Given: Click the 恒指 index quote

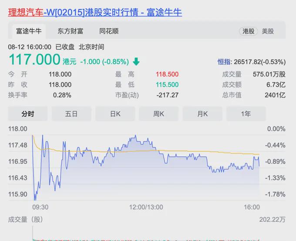Looking at the screenshot, I should pos(251,62).
